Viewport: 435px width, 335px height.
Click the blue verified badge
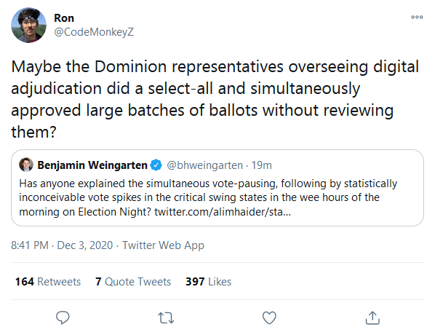156,165
